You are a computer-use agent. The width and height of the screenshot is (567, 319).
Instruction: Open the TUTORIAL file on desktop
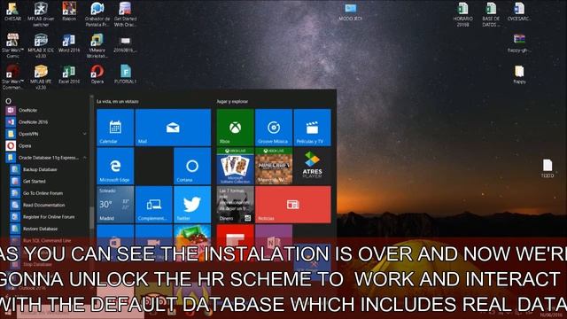125,74
